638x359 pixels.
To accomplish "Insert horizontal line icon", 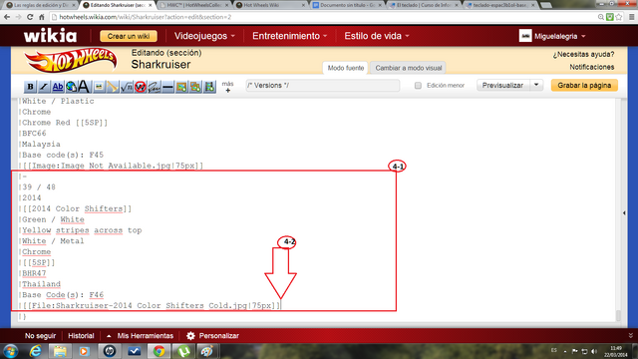I will (x=168, y=87).
